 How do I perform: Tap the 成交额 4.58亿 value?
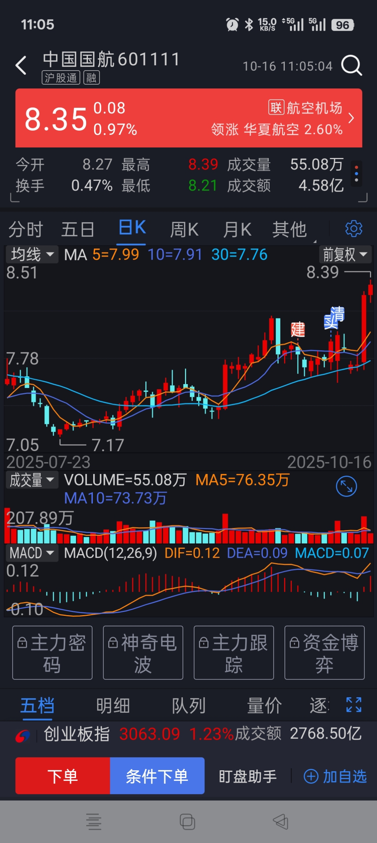321,186
